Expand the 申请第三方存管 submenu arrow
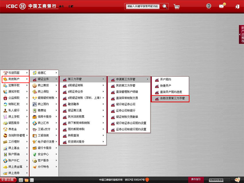 [147, 79]
